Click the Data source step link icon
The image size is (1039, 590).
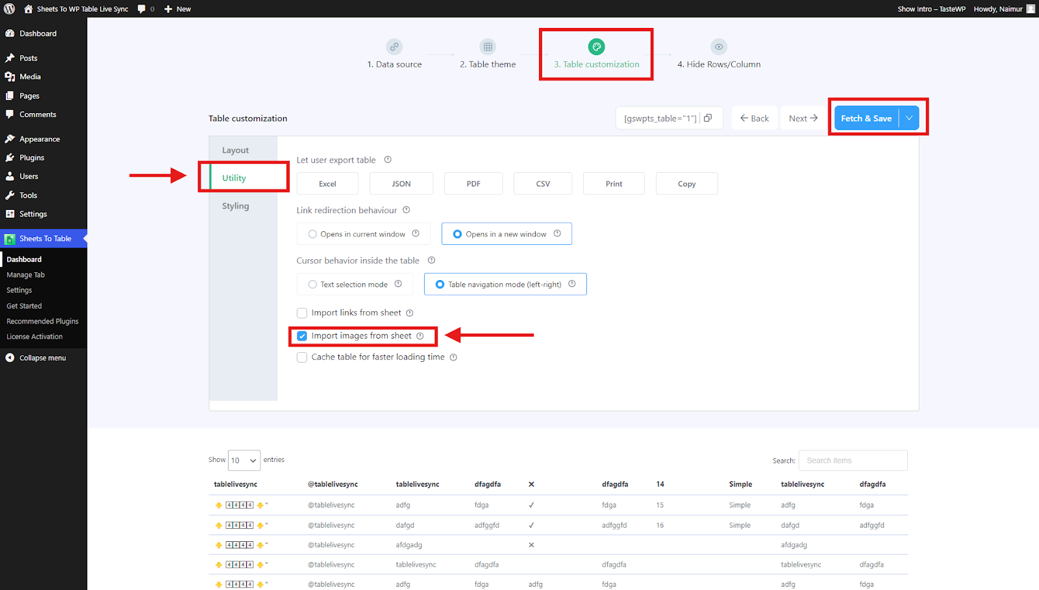(394, 47)
